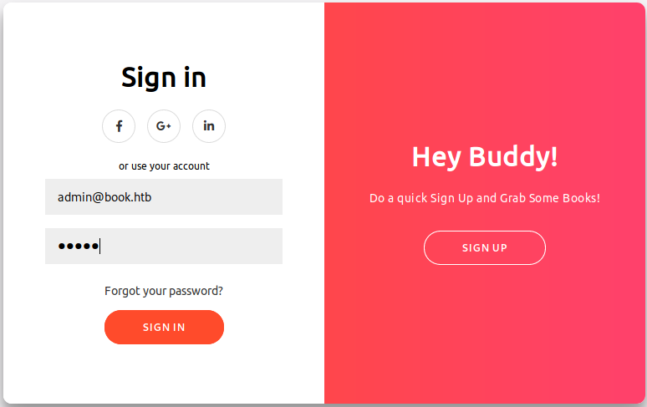Image resolution: width=647 pixels, height=407 pixels.
Task: Click into the masked password field
Action: (164, 247)
